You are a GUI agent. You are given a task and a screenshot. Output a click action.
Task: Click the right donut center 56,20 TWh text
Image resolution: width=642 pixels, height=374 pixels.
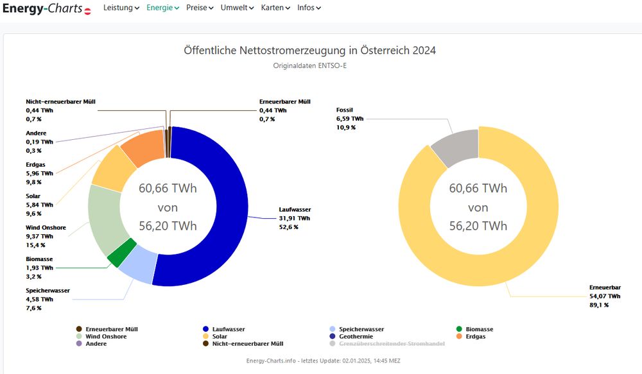[478, 226]
